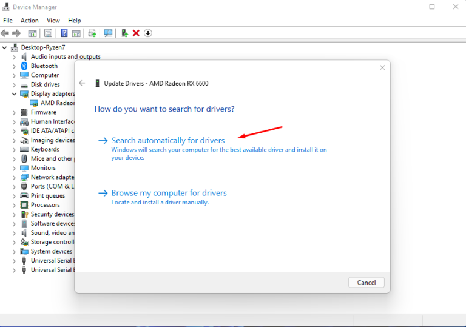Click 'How do you want to search for drivers?' heading

point(164,109)
